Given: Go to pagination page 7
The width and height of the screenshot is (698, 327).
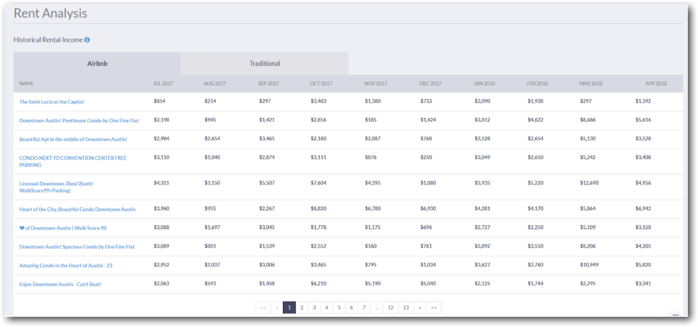Looking at the screenshot, I should pos(364,307).
